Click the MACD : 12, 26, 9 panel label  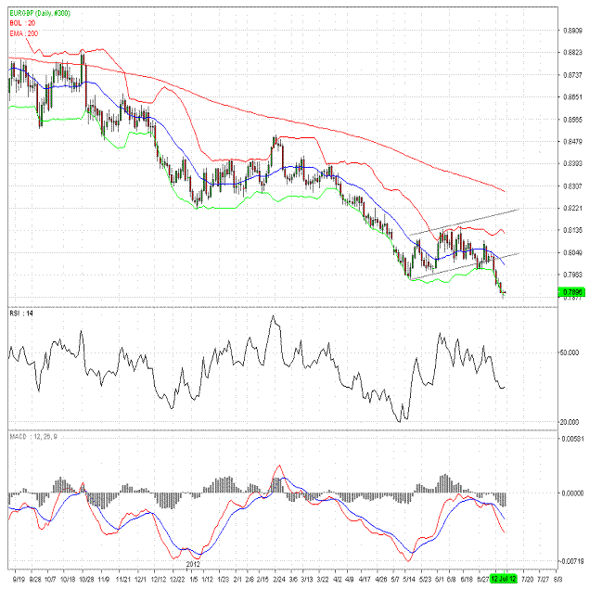tap(32, 435)
